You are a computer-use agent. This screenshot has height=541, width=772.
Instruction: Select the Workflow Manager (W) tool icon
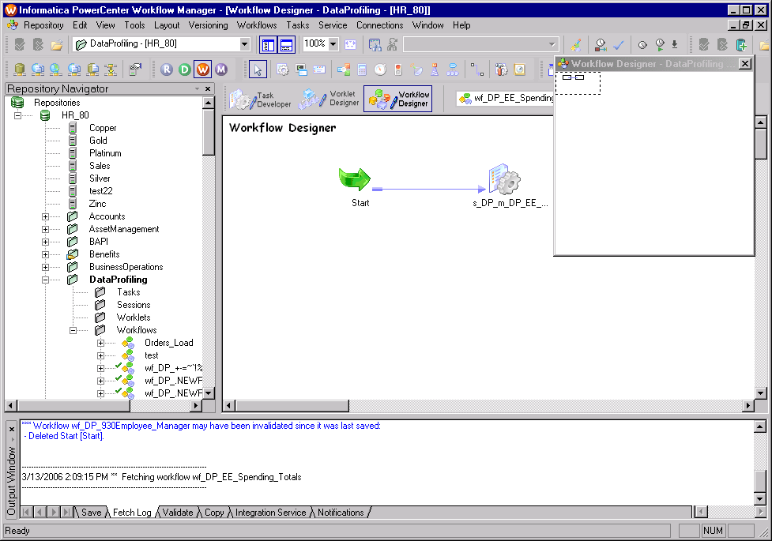pos(203,70)
